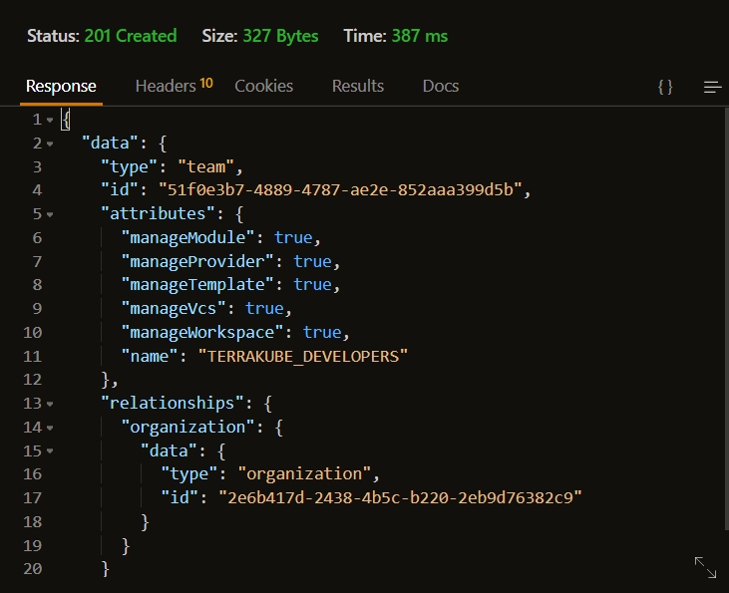Image resolution: width=729 pixels, height=593 pixels.
Task: Click the "201 Created" status text
Action: coord(130,36)
